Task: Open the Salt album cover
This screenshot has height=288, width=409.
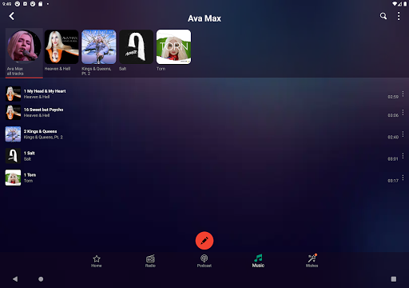Action: [136, 46]
